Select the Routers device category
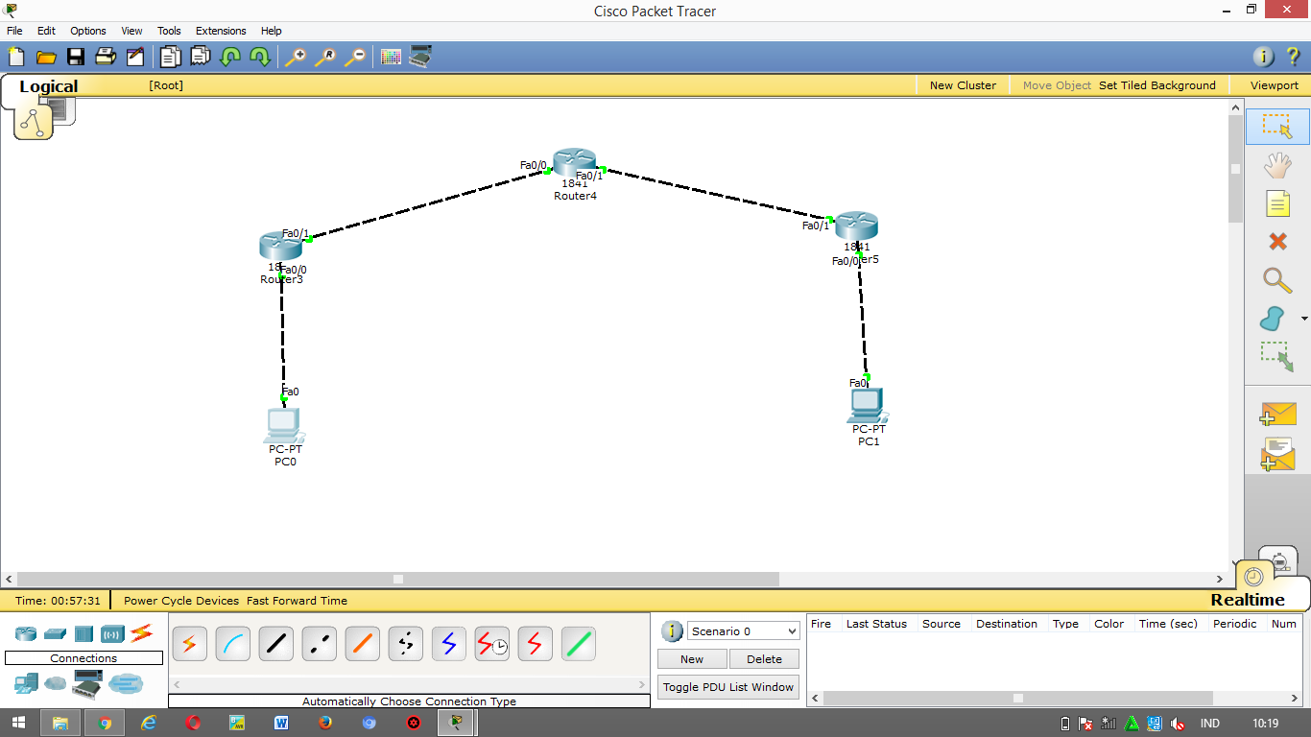This screenshot has height=737, width=1311. [x=26, y=633]
